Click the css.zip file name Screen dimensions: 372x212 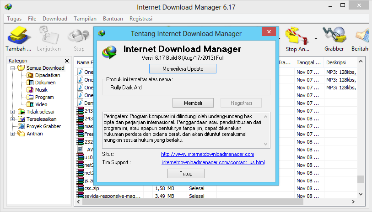[92, 189]
